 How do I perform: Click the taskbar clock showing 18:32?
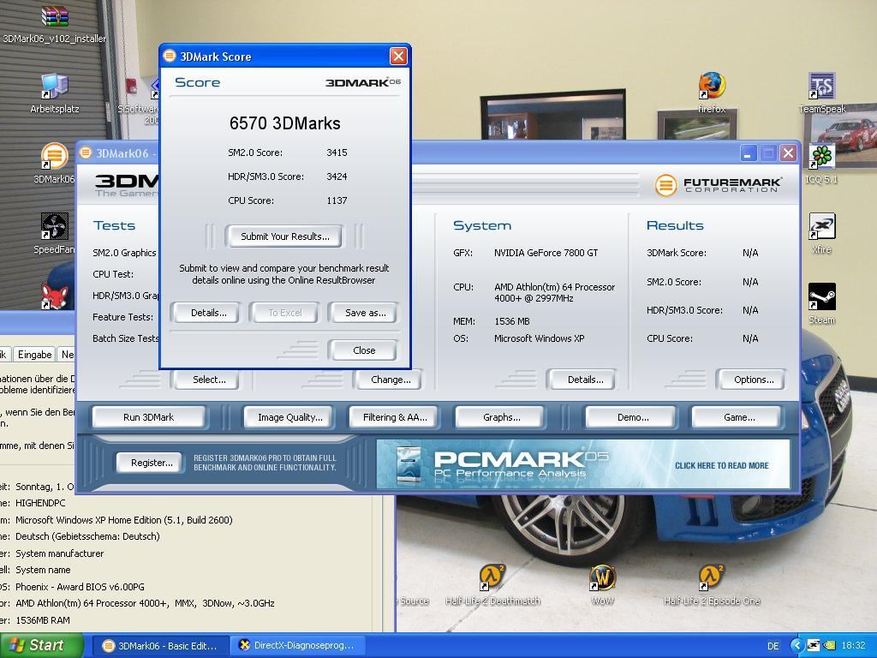pos(853,646)
